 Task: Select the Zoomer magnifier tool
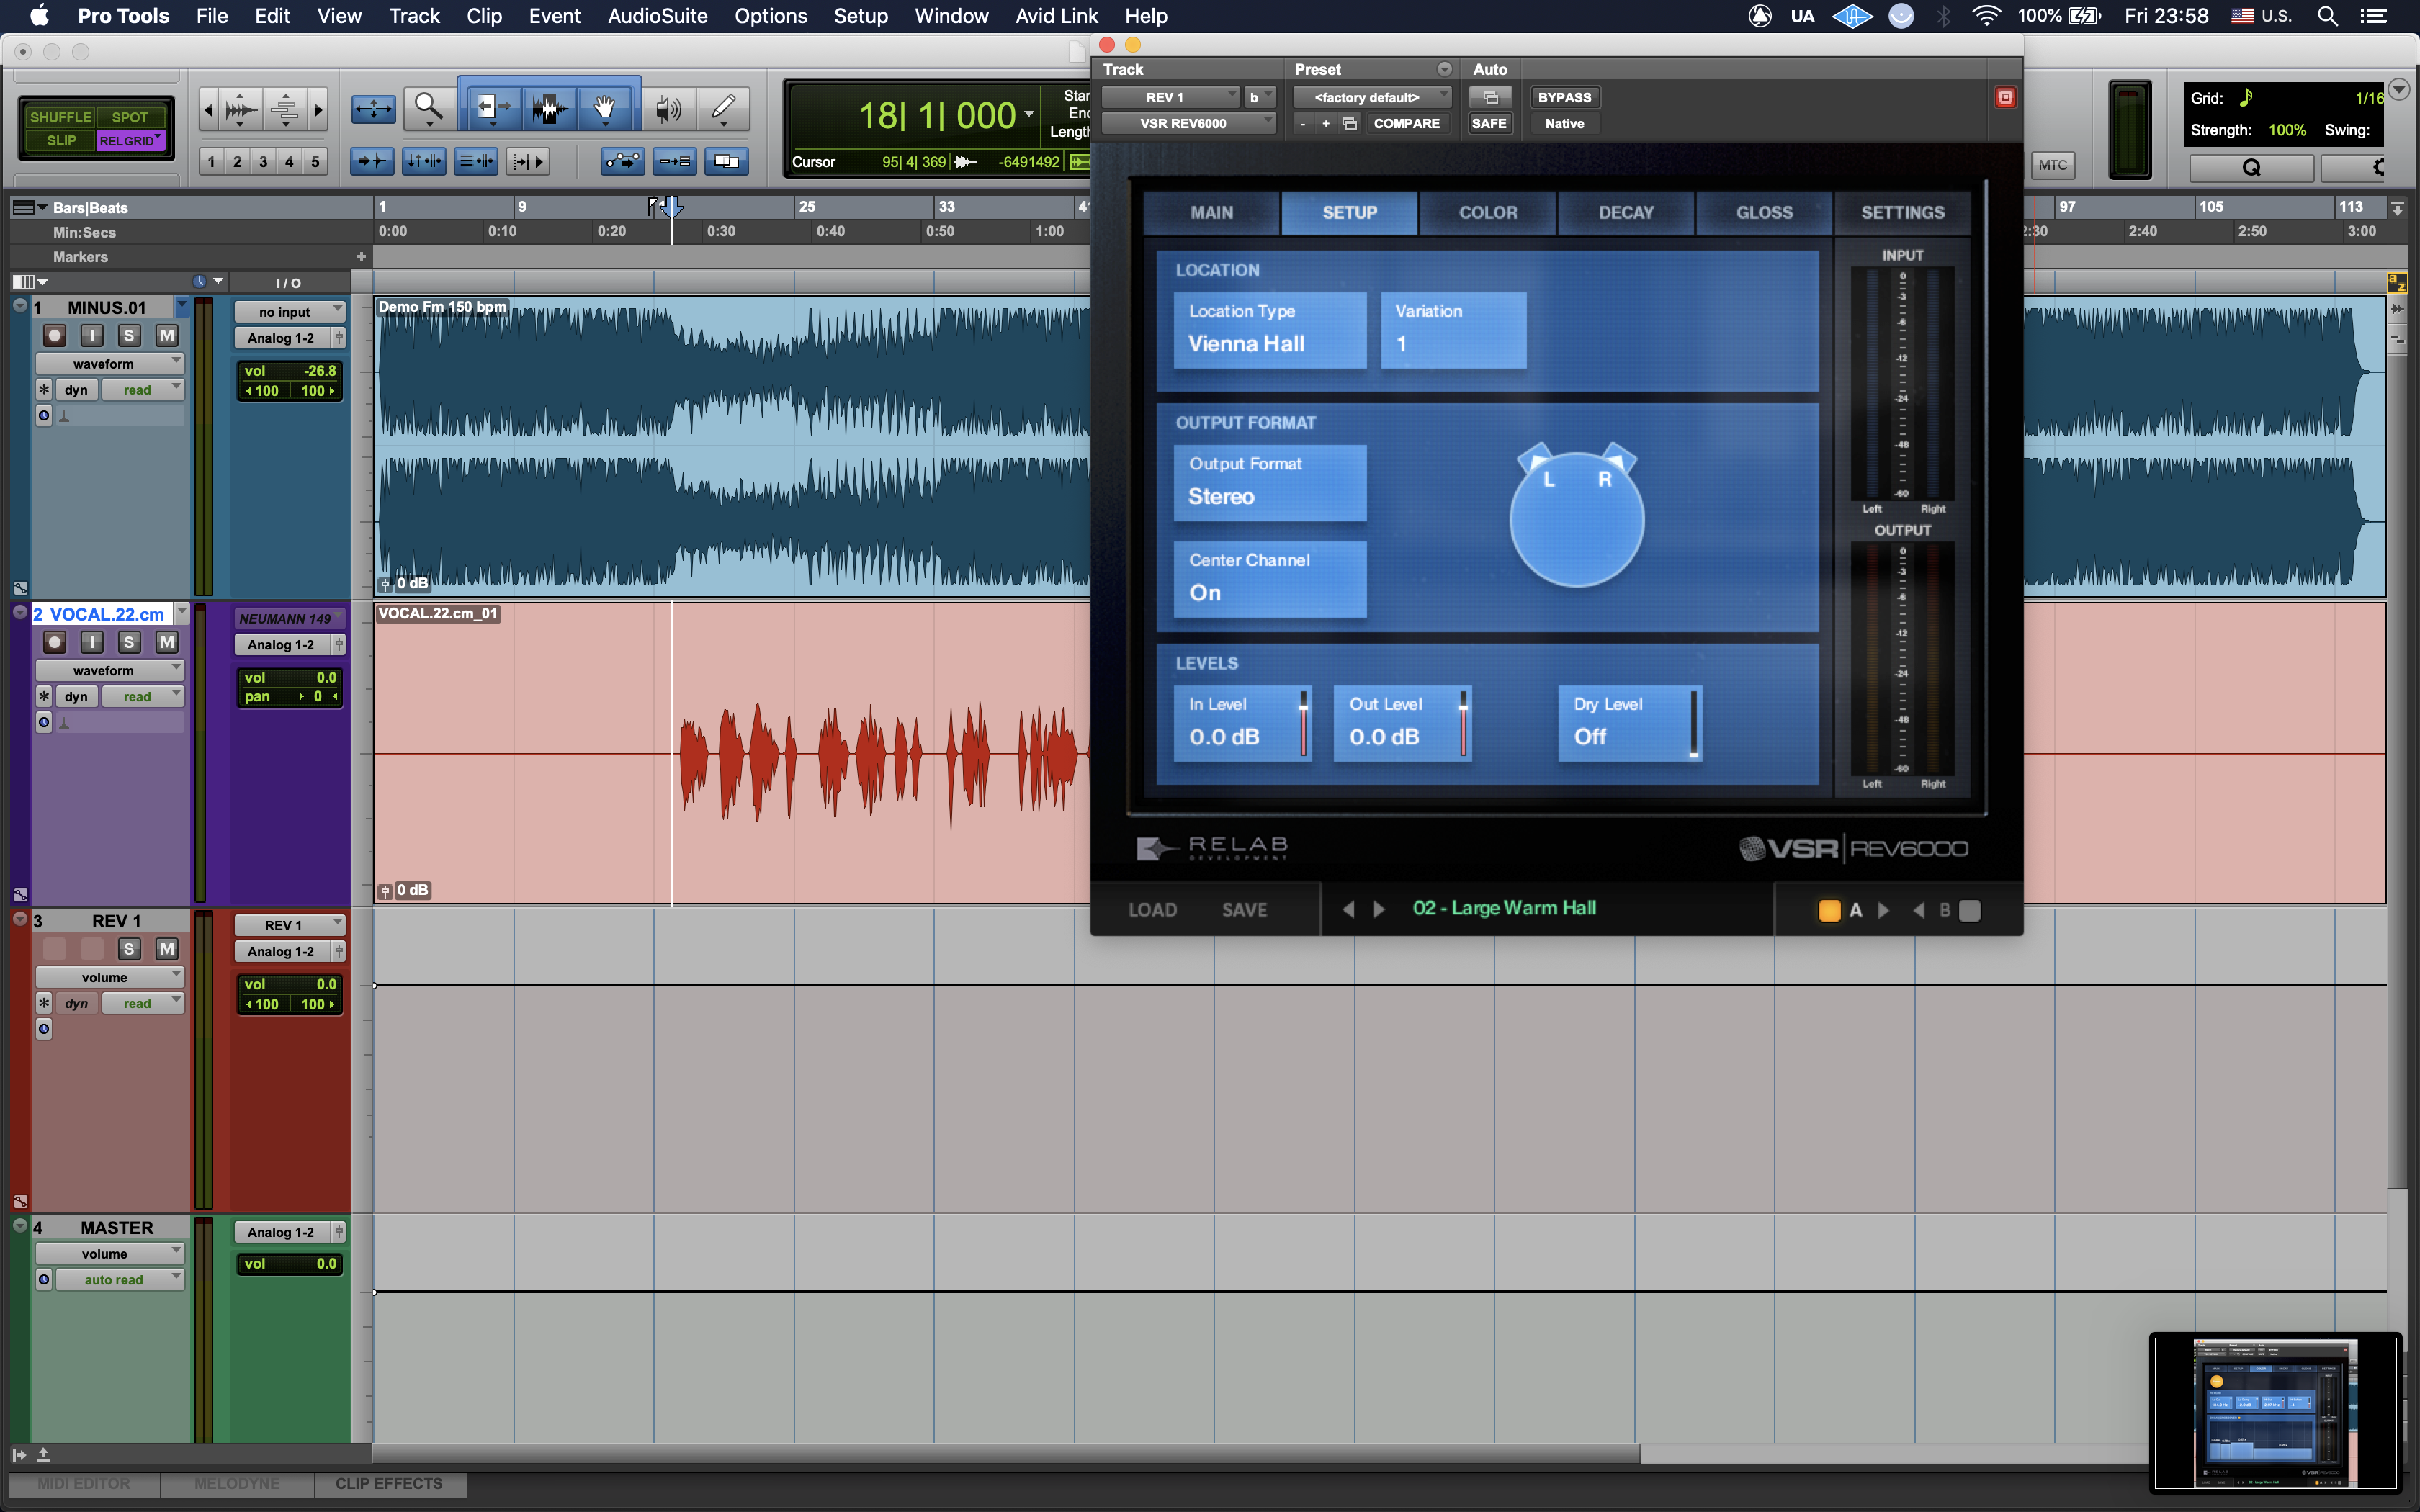click(x=429, y=107)
